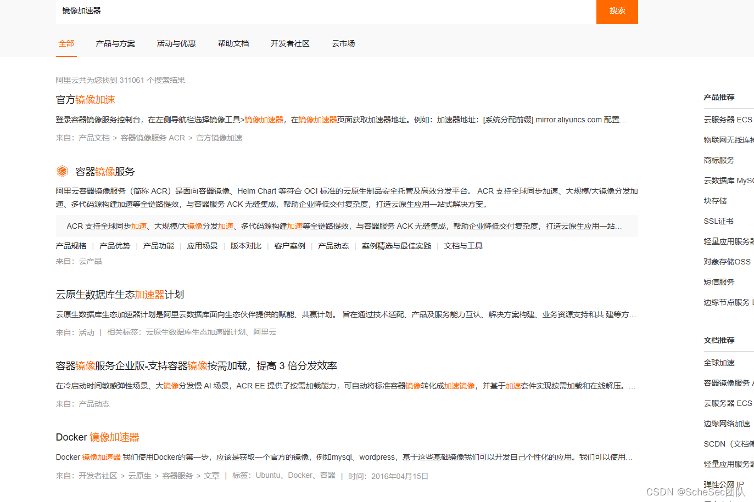Open SCDN under 文档推荐

[729, 444]
